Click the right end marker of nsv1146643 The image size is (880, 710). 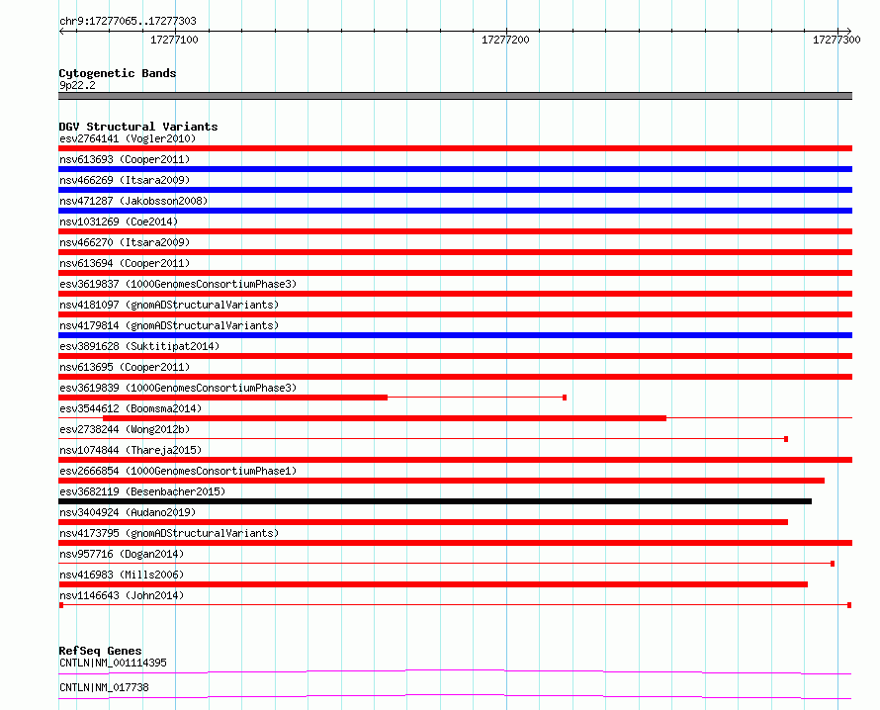(x=849, y=605)
